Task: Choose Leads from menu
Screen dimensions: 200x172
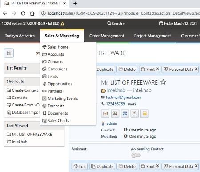Action: click(x=68, y=77)
